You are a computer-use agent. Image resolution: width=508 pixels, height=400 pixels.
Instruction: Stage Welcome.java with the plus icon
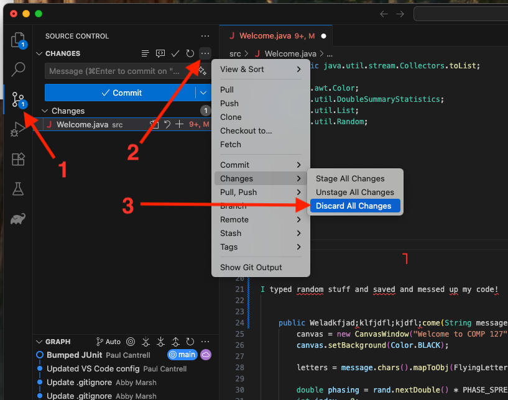tap(179, 124)
